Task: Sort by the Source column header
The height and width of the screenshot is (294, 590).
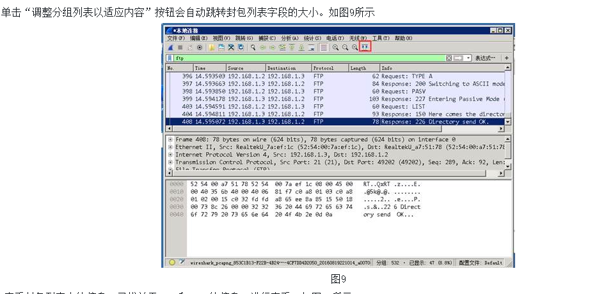Action: click(x=246, y=68)
